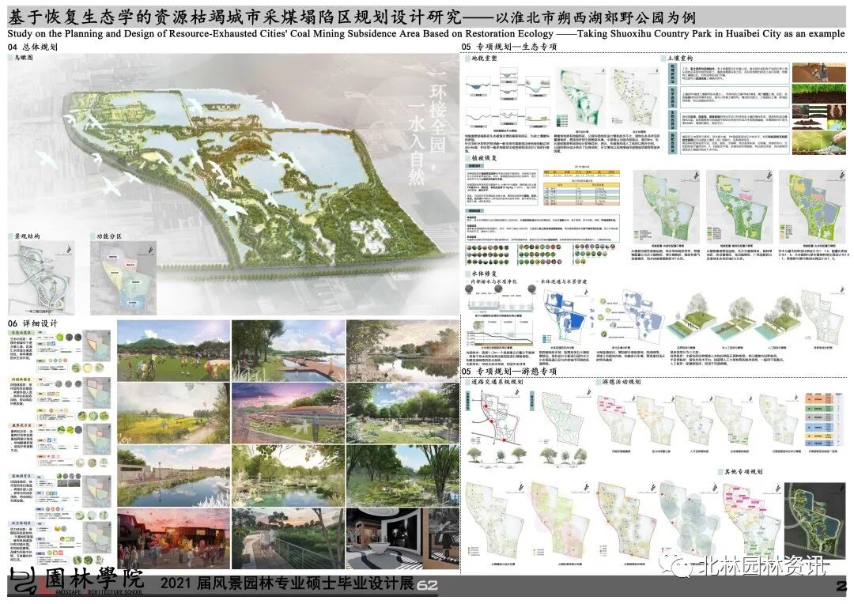The height and width of the screenshot is (604, 854).
Task: Select the '05 专项规划—生态专项' heading
Action: point(508,47)
